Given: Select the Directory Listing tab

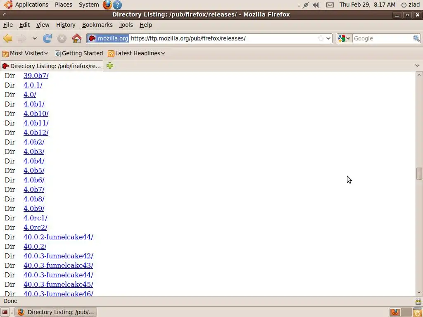Looking at the screenshot, I should pyautogui.click(x=52, y=66).
